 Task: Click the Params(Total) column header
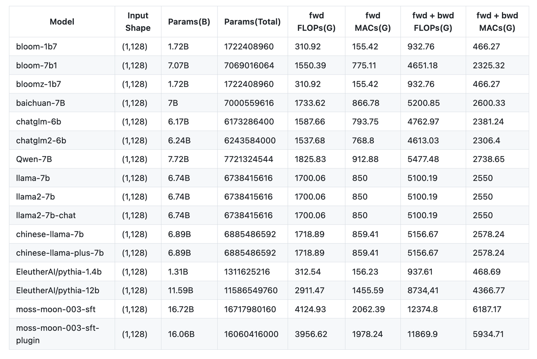click(x=252, y=22)
